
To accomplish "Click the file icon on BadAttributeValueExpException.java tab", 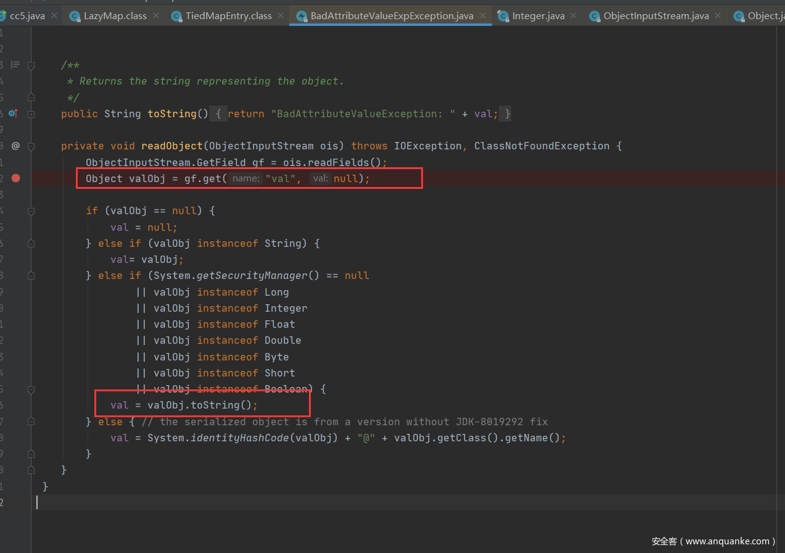I will tap(302, 16).
